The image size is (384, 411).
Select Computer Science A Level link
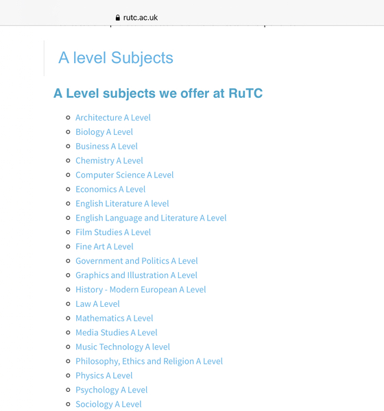124,175
